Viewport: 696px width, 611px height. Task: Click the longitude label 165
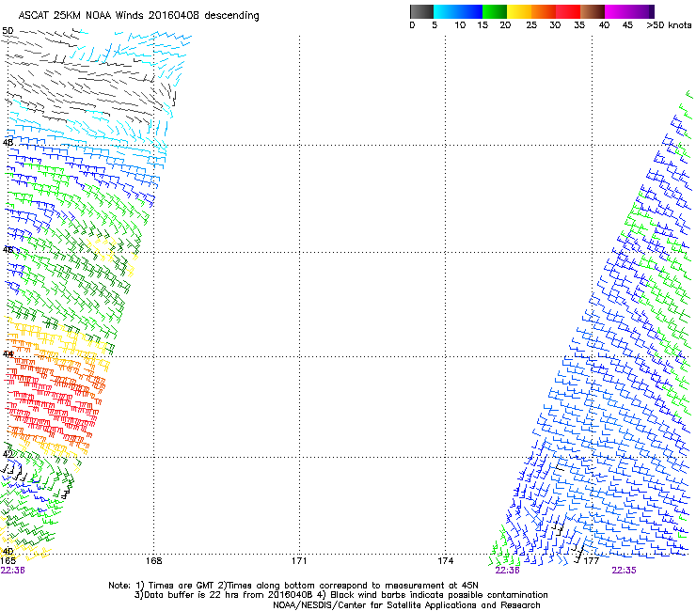[x=8, y=561]
